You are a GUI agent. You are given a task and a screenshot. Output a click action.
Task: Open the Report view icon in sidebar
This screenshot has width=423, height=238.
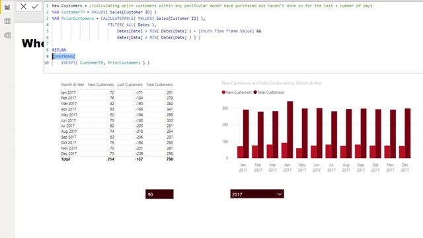(7, 7)
